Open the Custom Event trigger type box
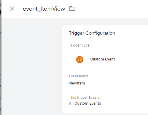This screenshot has height=115, width=148. click(x=108, y=60)
